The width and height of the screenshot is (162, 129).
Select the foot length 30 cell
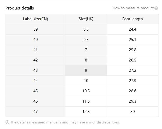[132, 112]
